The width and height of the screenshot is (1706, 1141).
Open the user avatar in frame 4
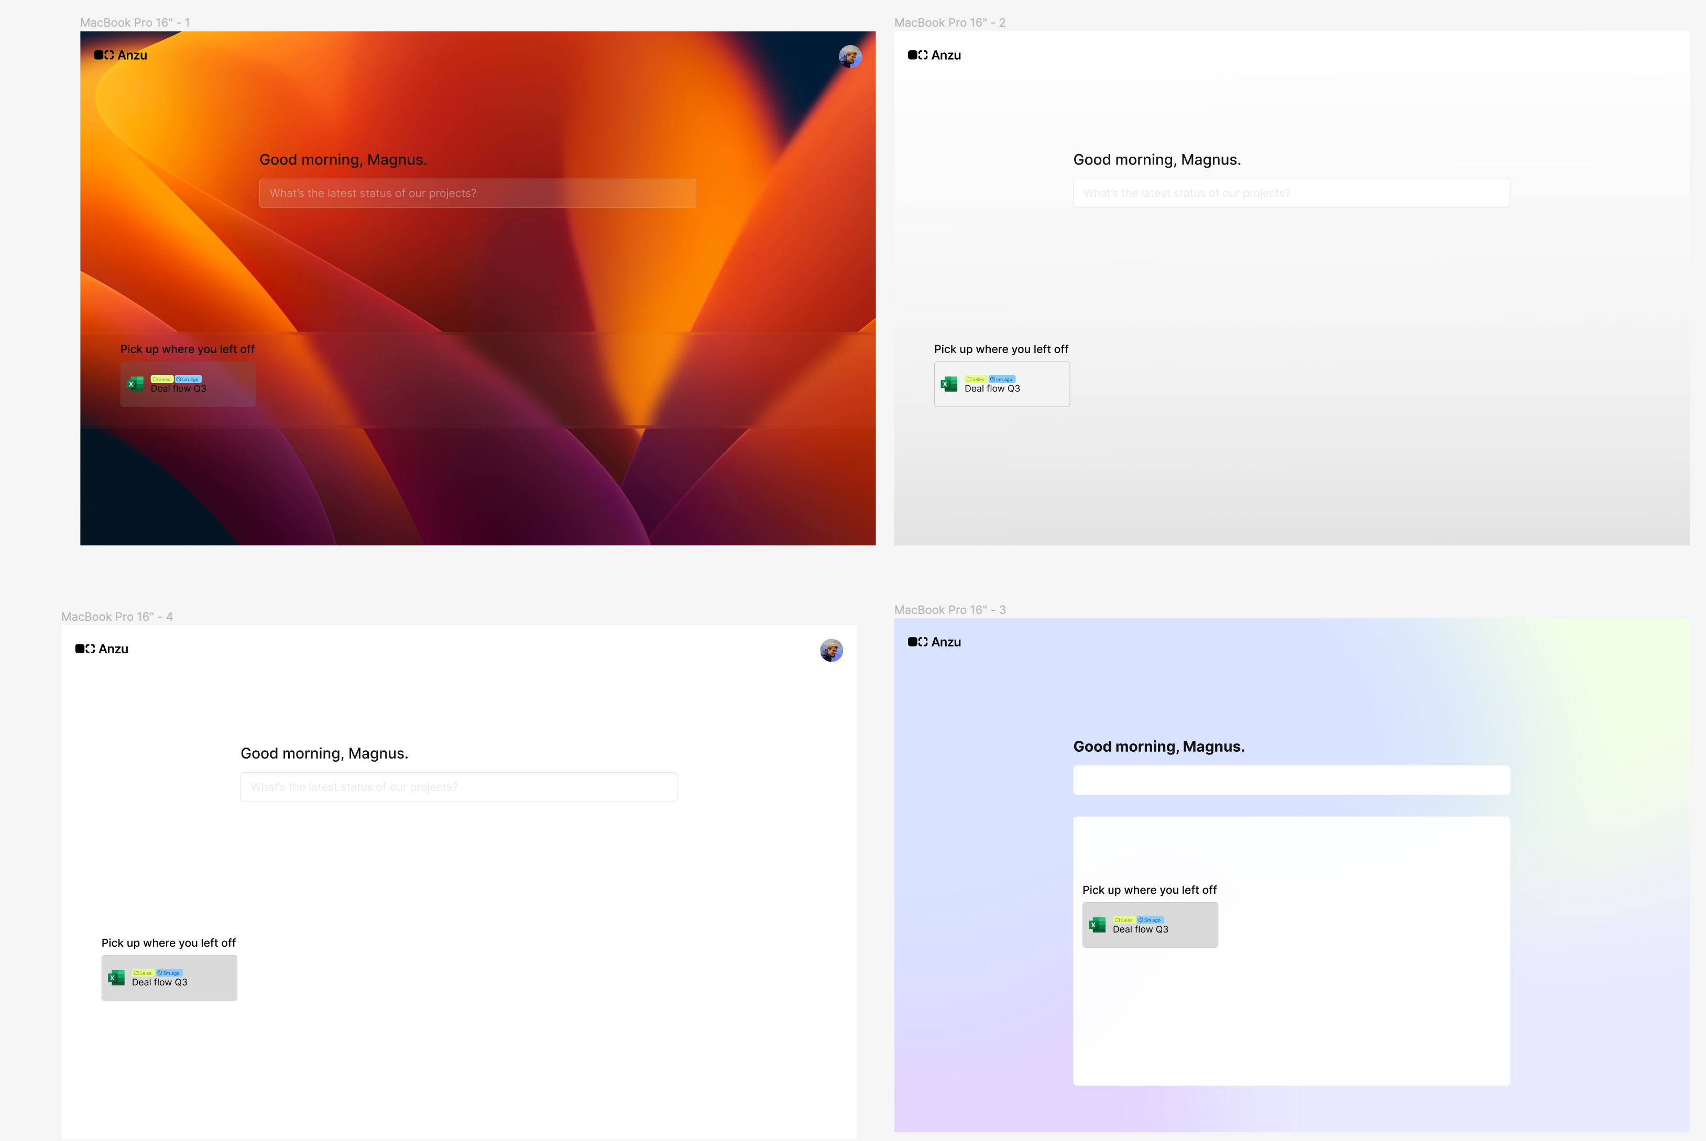pos(831,651)
